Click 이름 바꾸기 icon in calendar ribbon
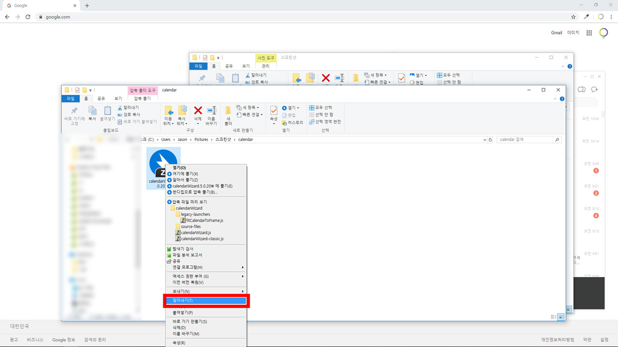Image resolution: width=618 pixels, height=347 pixels. 212,116
